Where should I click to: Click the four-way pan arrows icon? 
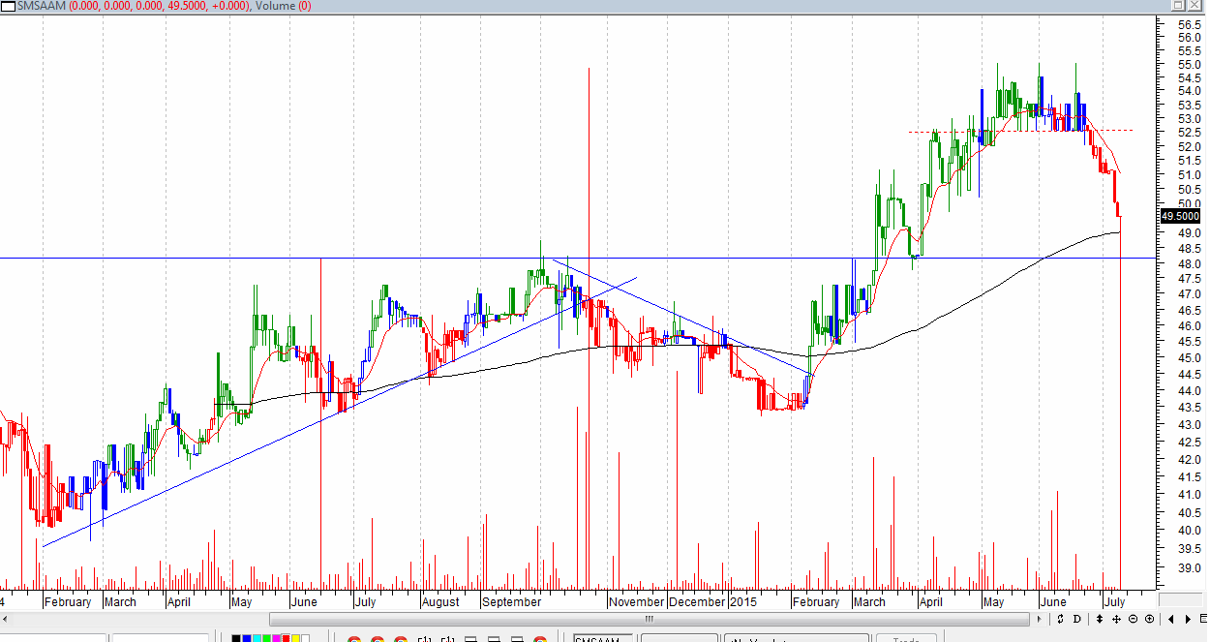(x=1116, y=619)
